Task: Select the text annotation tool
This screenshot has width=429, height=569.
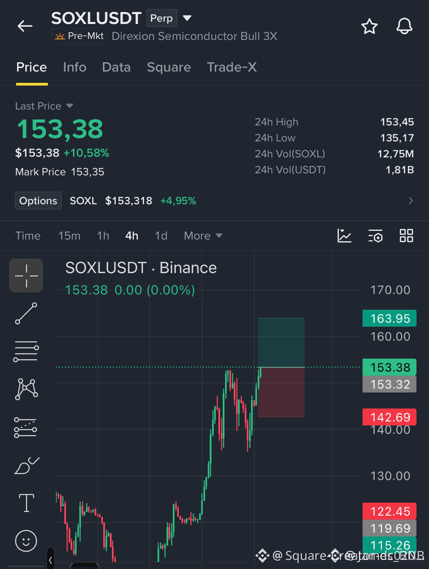Action: pos(26,503)
